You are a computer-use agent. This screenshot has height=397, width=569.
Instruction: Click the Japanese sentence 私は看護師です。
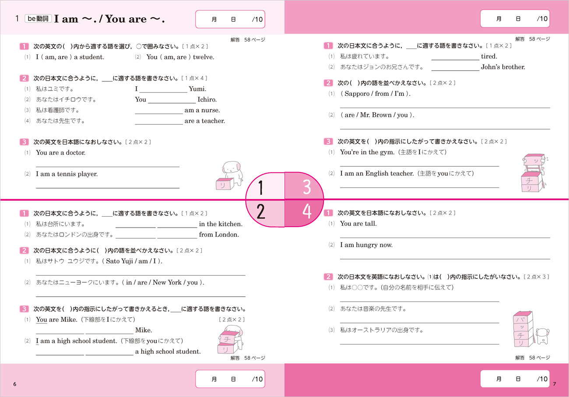point(57,110)
